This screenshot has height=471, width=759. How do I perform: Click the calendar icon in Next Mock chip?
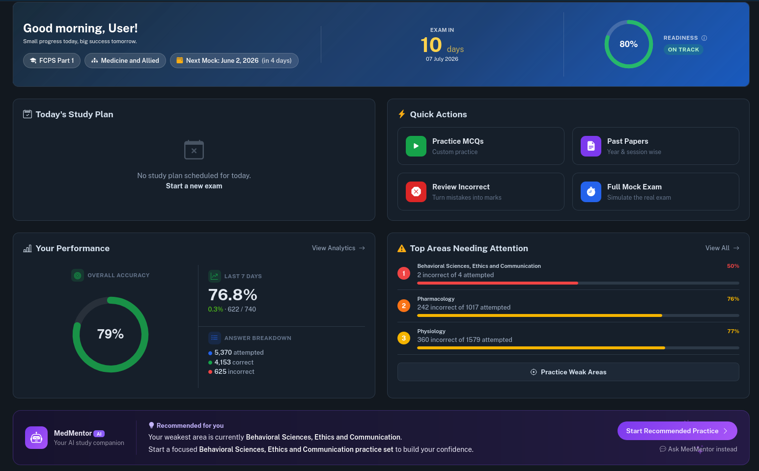[x=180, y=60]
